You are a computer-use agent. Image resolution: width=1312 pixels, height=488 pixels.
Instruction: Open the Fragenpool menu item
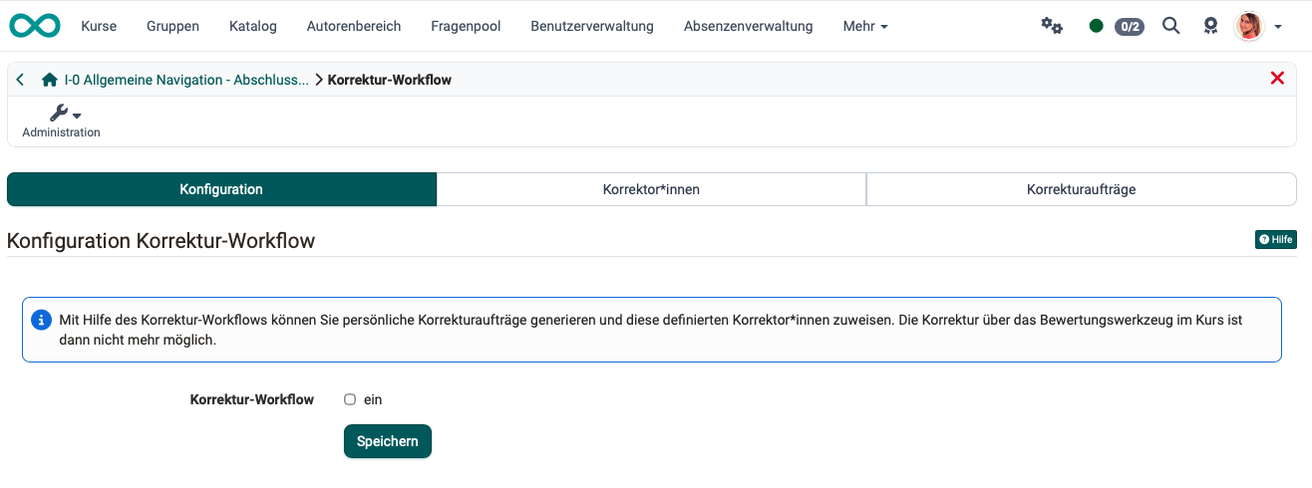[x=466, y=26]
